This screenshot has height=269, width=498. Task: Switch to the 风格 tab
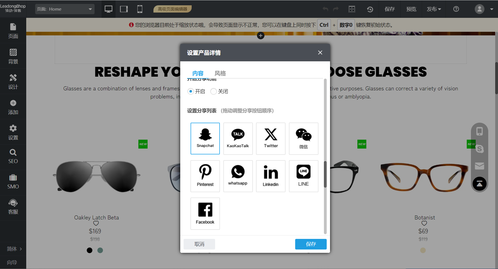tap(220, 73)
